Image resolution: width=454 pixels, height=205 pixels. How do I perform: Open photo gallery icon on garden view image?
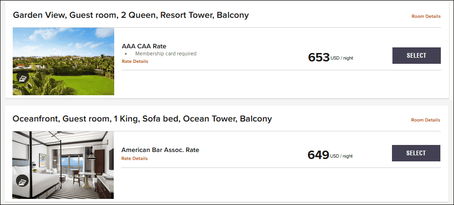(x=23, y=78)
